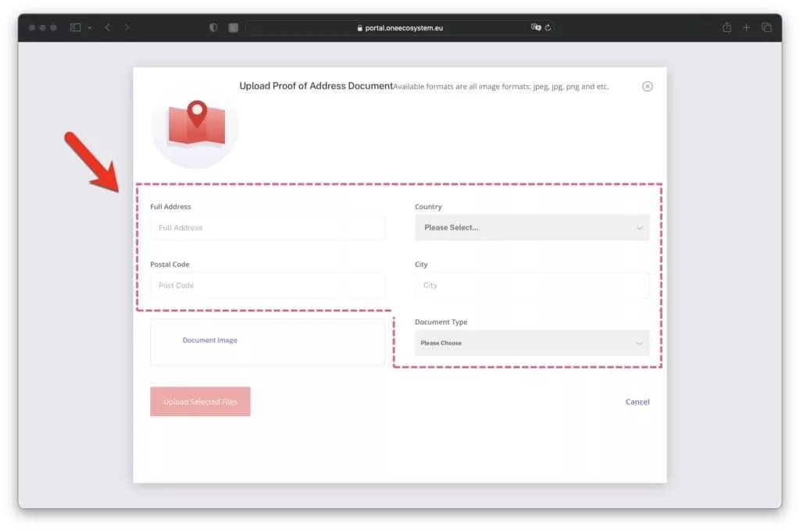Go forward to the next page
The image size is (800, 531).
127,27
